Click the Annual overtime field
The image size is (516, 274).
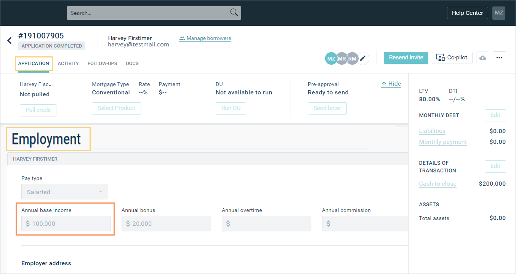point(266,224)
